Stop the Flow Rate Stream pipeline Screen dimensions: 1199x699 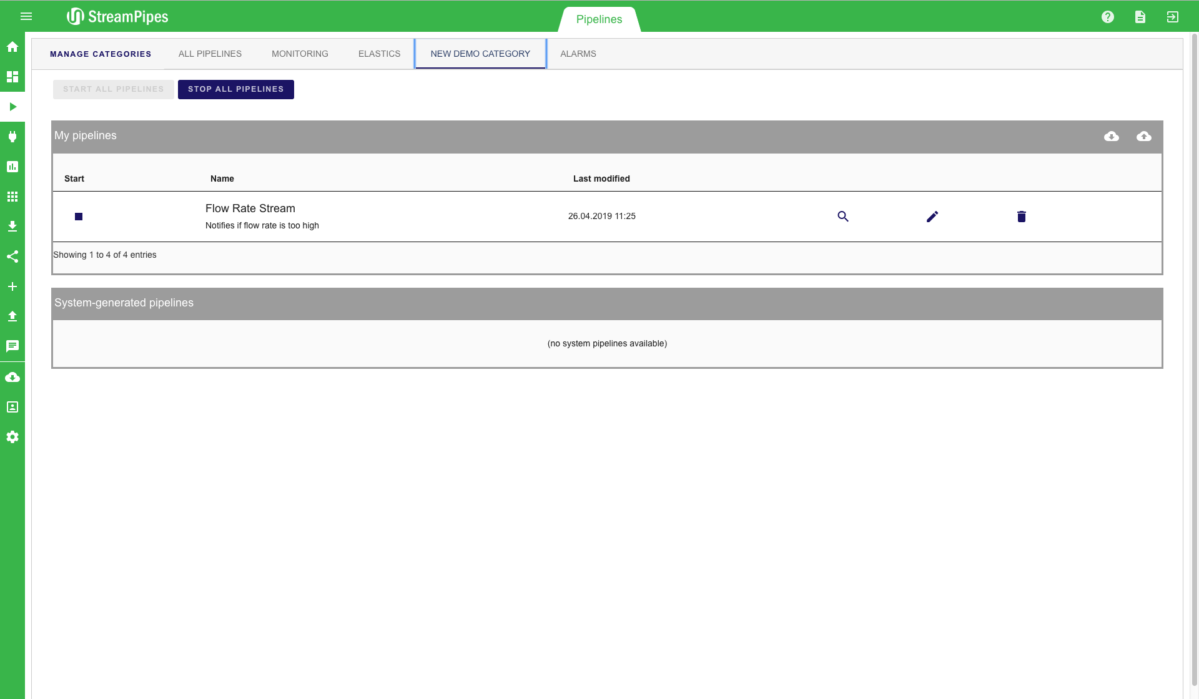[x=79, y=217]
